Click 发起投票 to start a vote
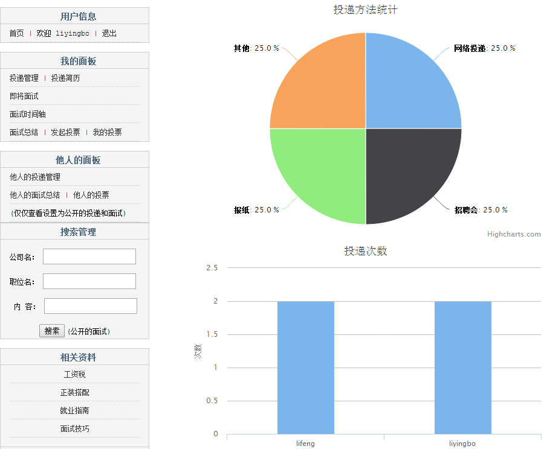The image size is (544, 449). pyautogui.click(x=65, y=133)
